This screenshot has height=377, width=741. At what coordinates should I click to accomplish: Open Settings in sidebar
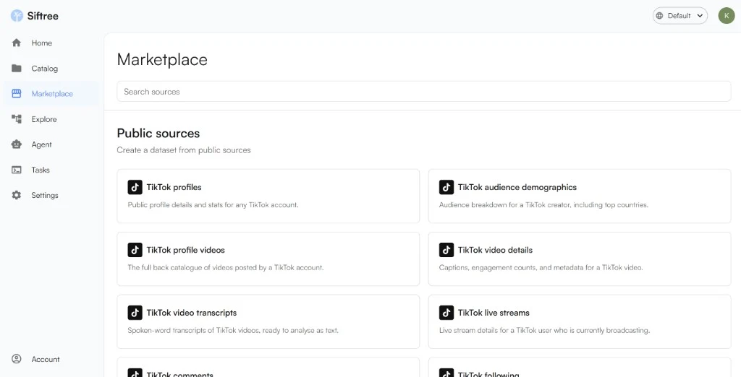tap(51, 195)
